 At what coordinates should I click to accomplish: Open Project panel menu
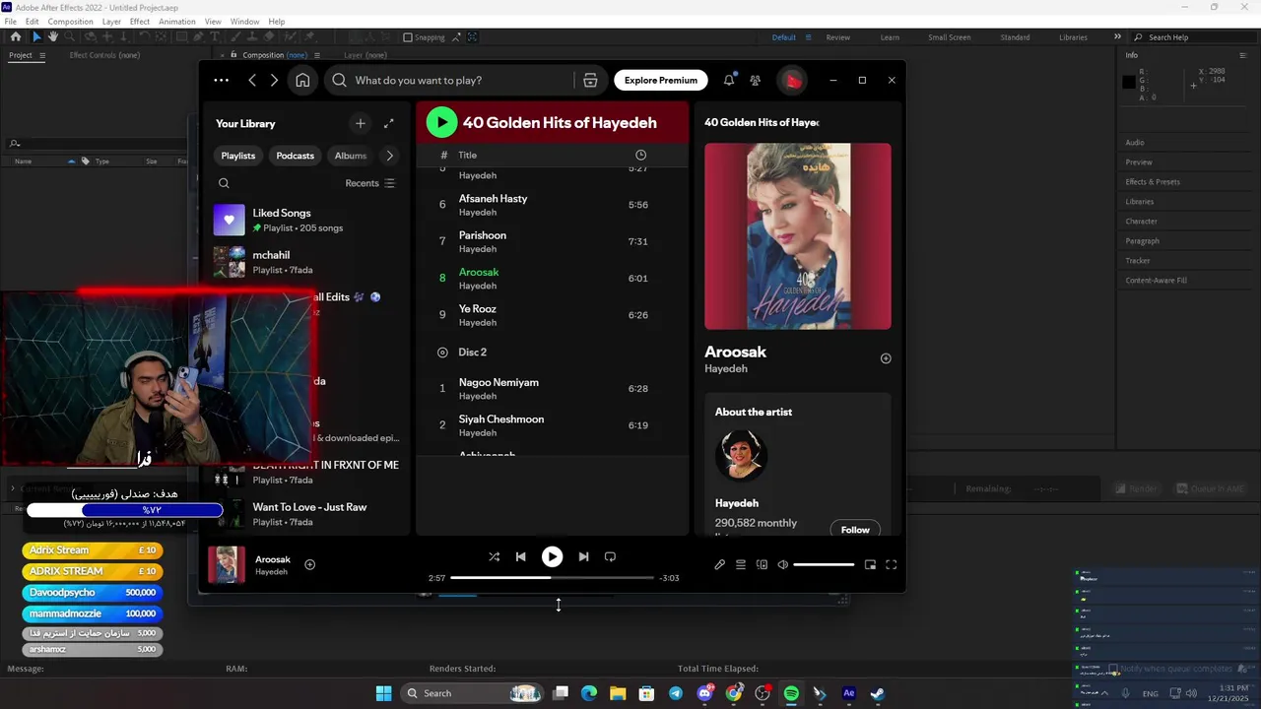[x=41, y=55]
